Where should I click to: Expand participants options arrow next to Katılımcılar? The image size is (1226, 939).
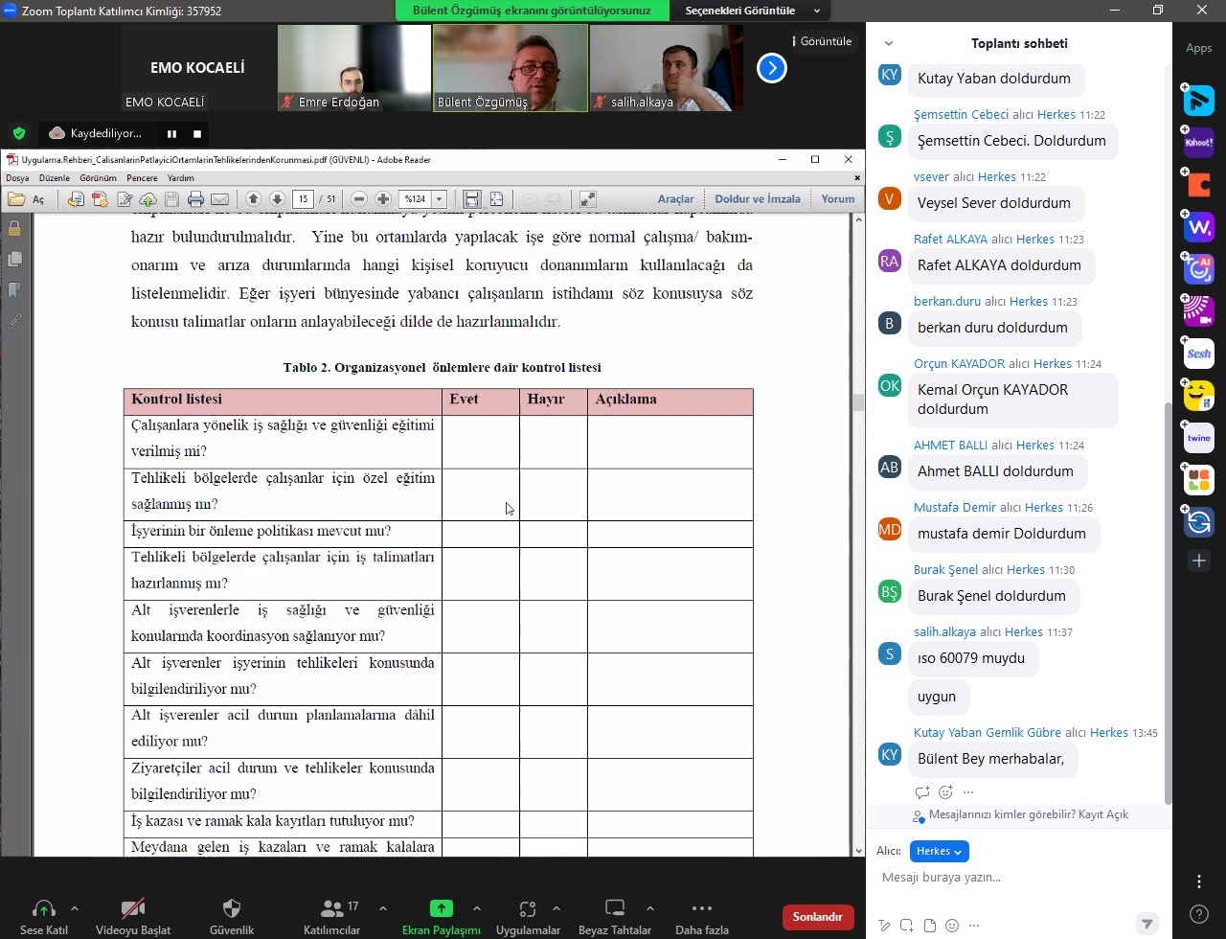(x=383, y=908)
